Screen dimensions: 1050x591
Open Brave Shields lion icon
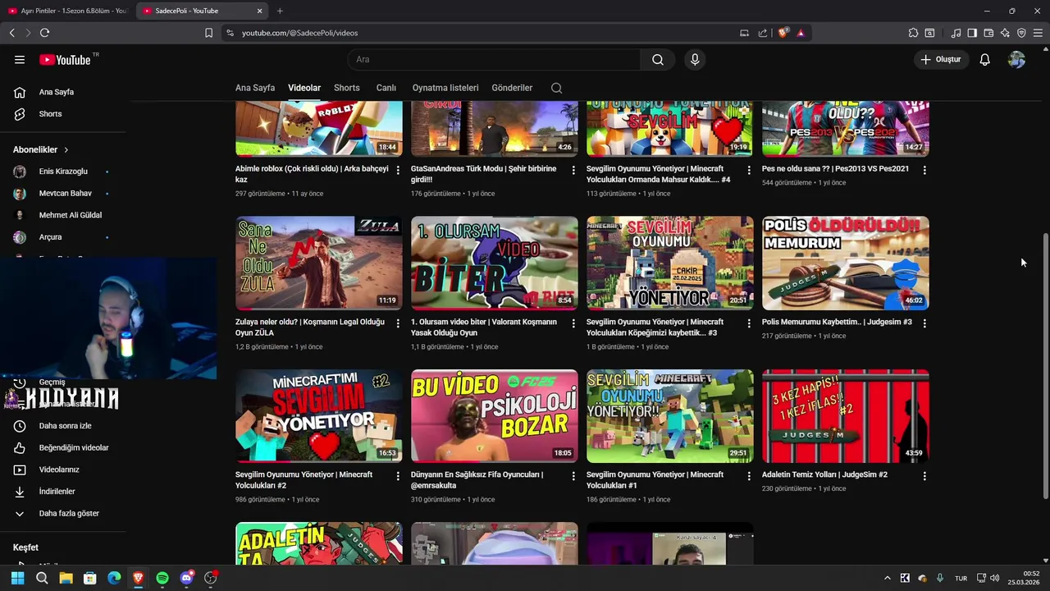tap(783, 33)
